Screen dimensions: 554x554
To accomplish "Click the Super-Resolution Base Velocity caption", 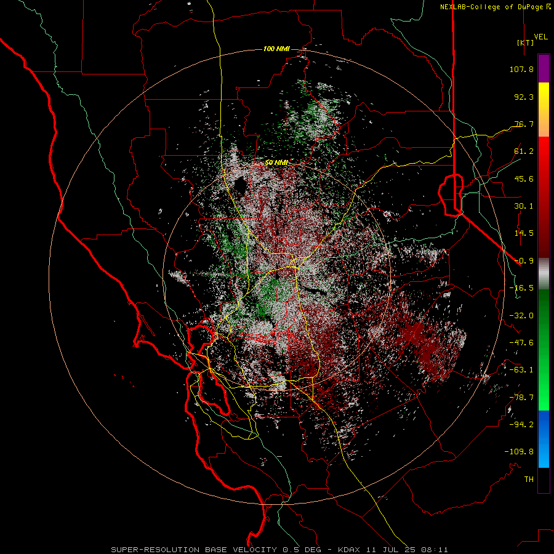I will pyautogui.click(x=279, y=550).
